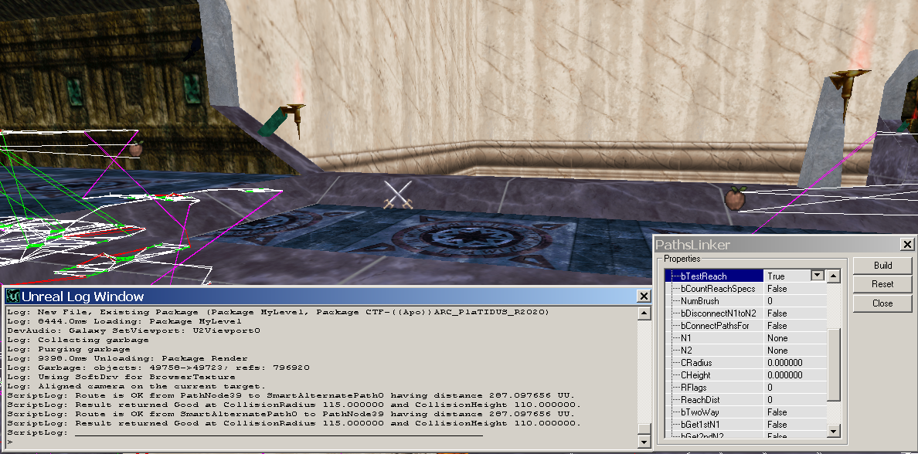Open the bTestReach value dropdown arrow
918x454 pixels.
click(818, 276)
